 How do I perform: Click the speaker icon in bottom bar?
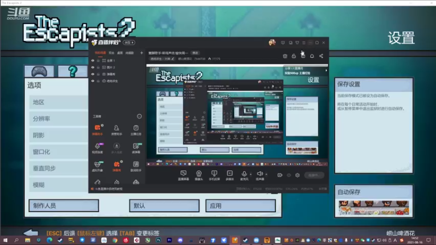pyautogui.click(x=260, y=174)
